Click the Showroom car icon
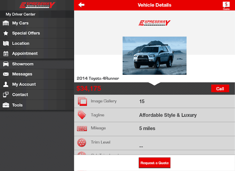Viewport: 235px width, 171px height. (6, 64)
